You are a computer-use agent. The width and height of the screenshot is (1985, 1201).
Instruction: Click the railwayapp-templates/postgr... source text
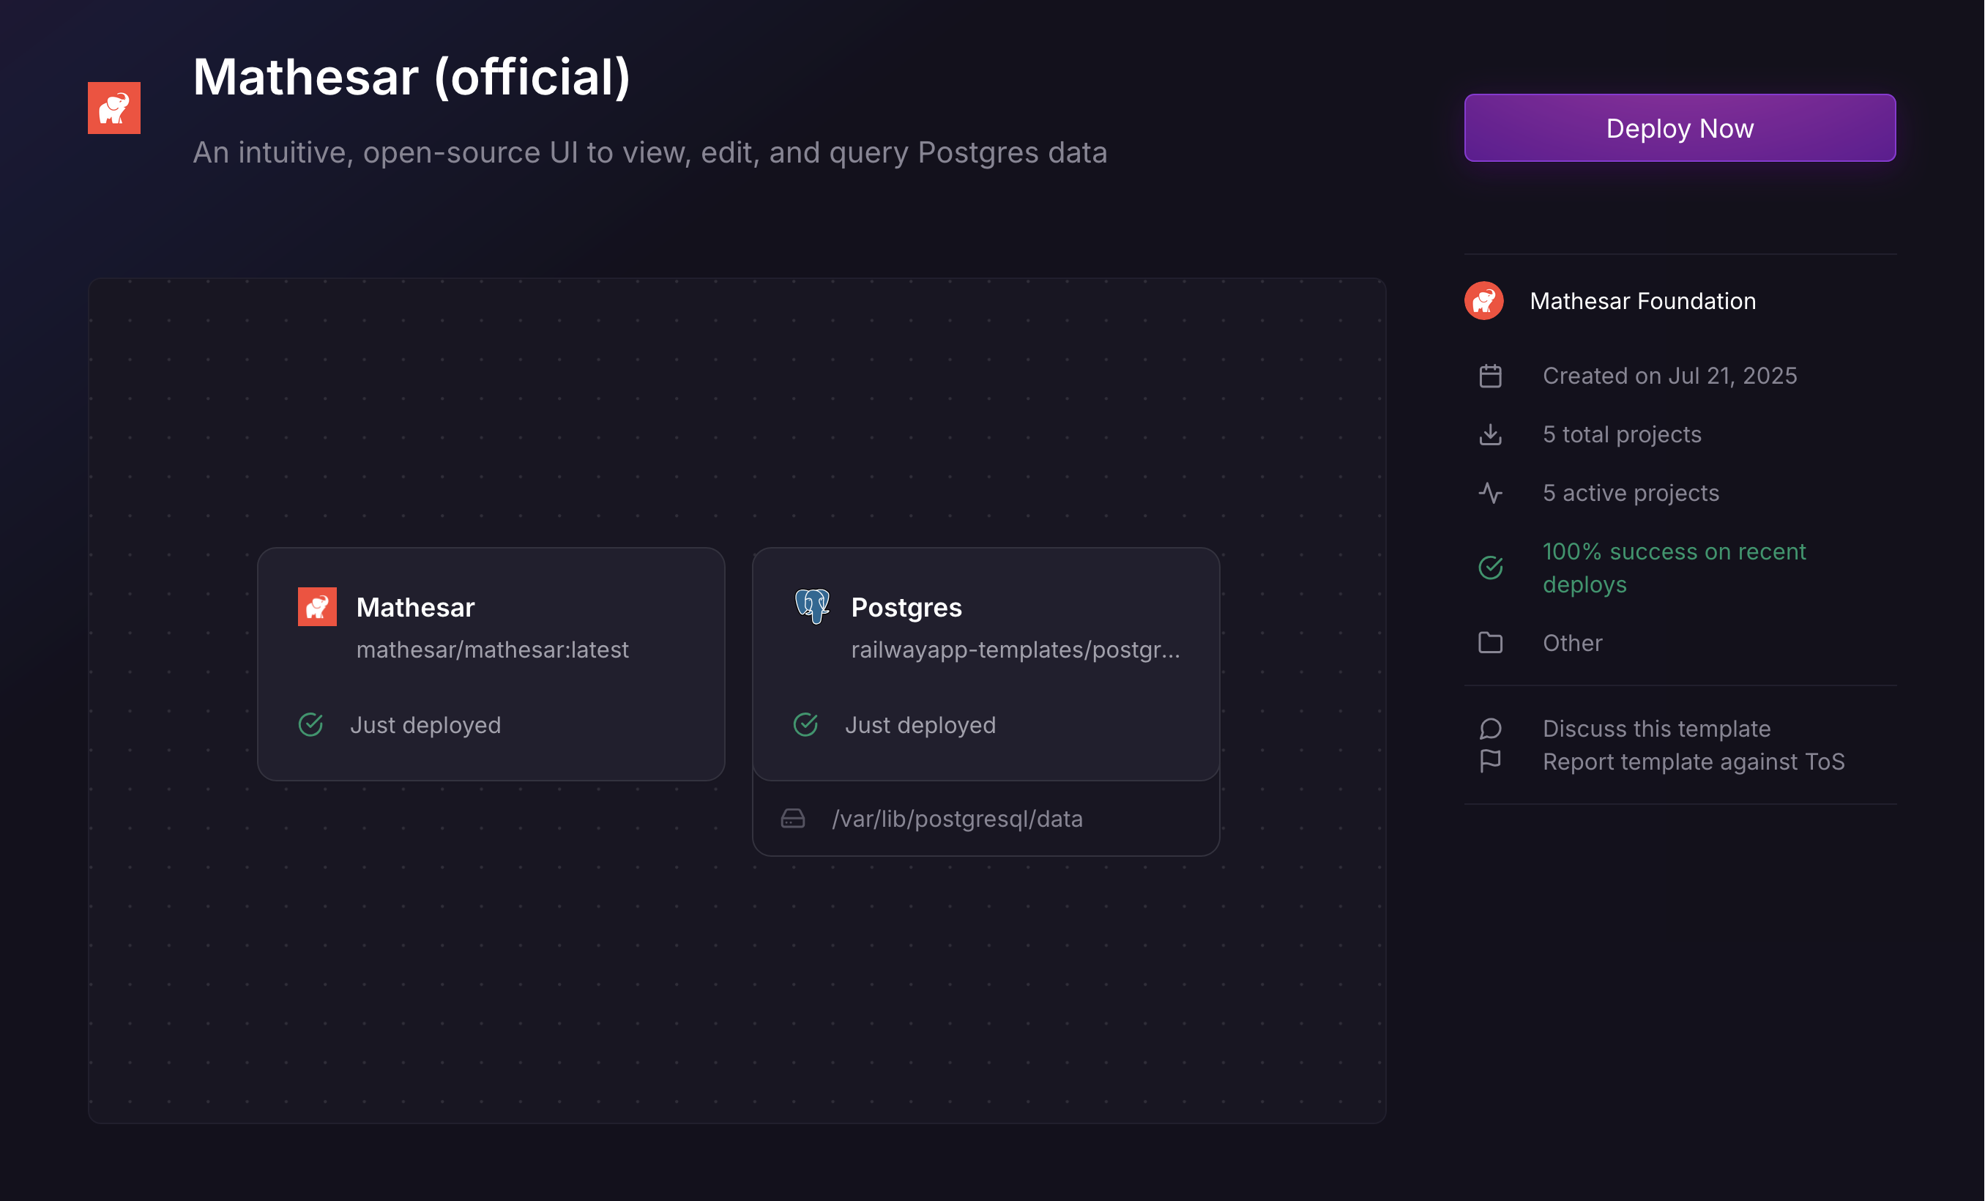tap(1015, 650)
